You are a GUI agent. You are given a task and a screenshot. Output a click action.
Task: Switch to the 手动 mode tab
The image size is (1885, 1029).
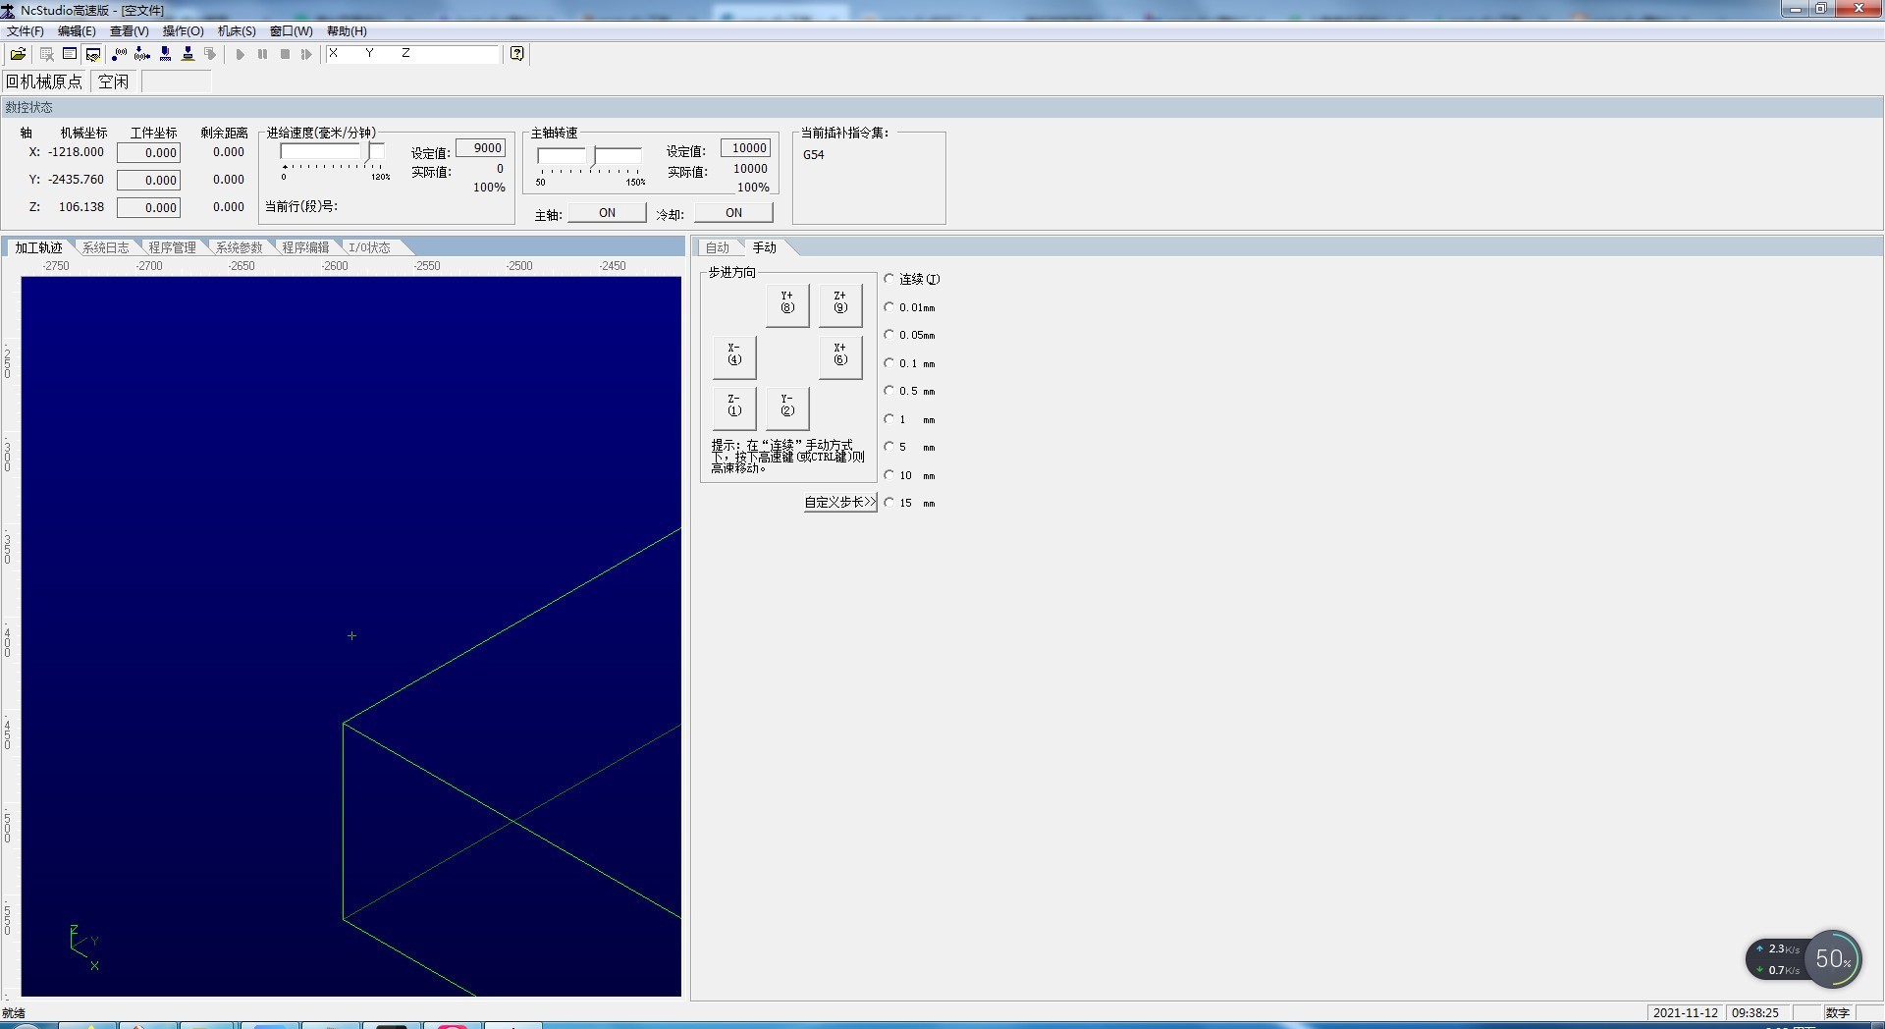[765, 247]
